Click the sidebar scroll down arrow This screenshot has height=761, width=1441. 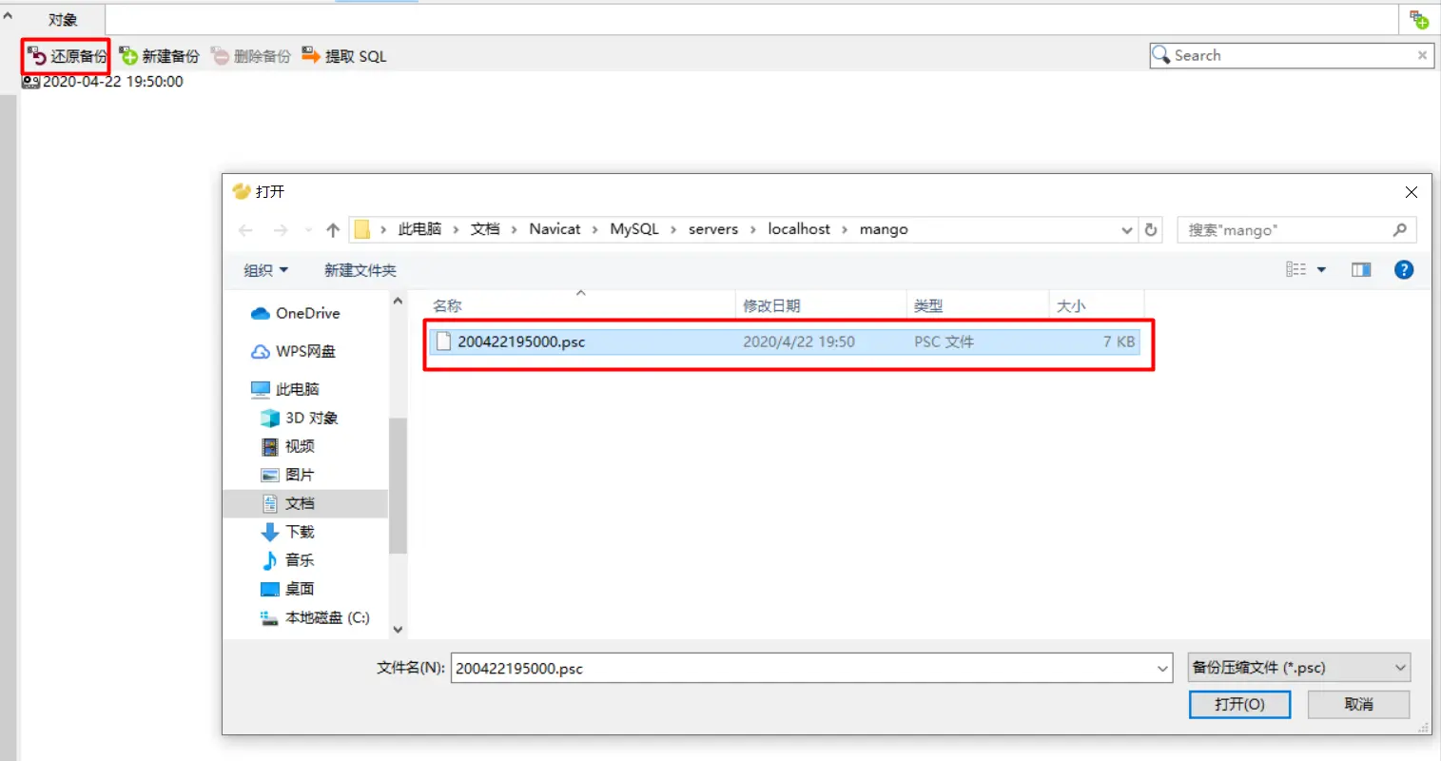pyautogui.click(x=398, y=629)
